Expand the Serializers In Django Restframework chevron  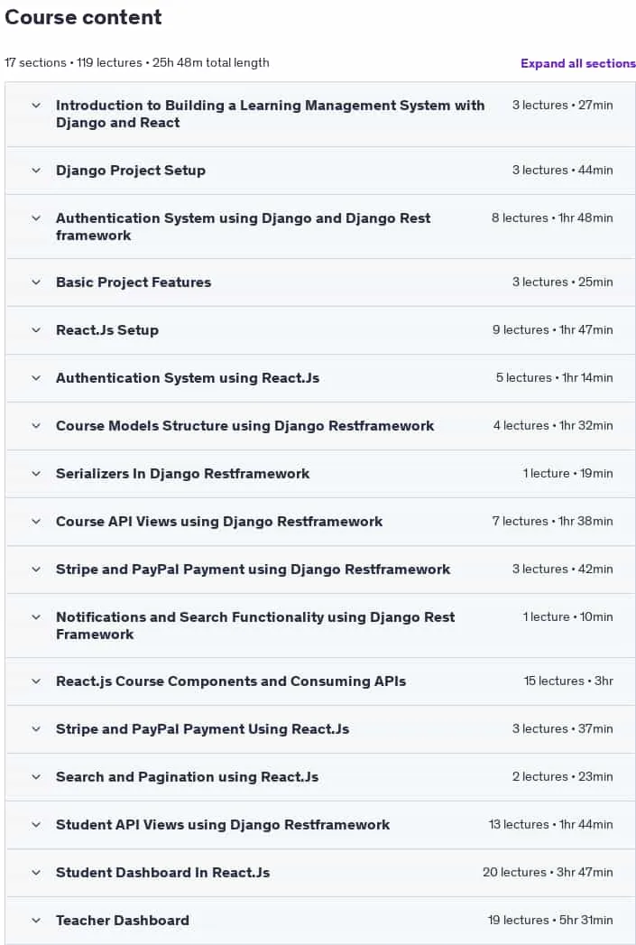pyautogui.click(x=36, y=474)
